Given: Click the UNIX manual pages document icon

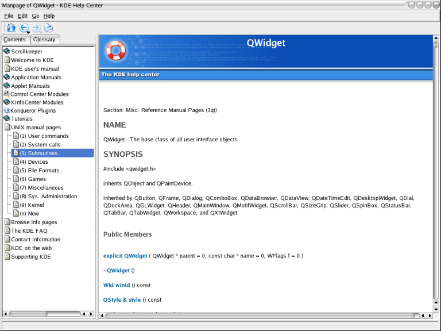Looking at the screenshot, I should click(x=7, y=127).
